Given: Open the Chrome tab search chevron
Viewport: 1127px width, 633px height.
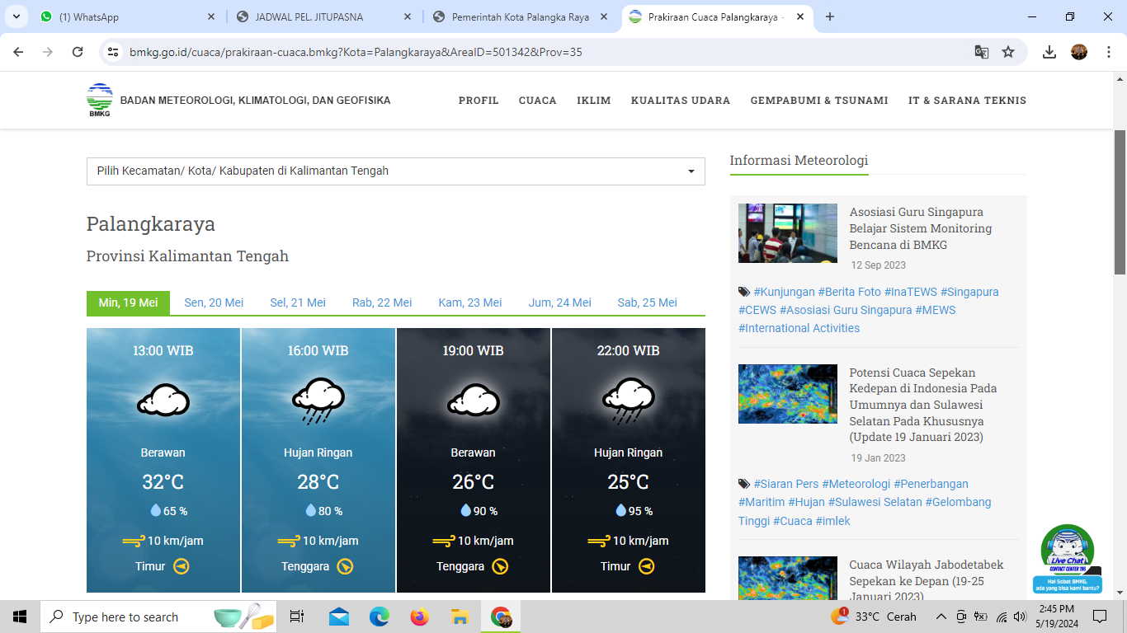Looking at the screenshot, I should [17, 16].
